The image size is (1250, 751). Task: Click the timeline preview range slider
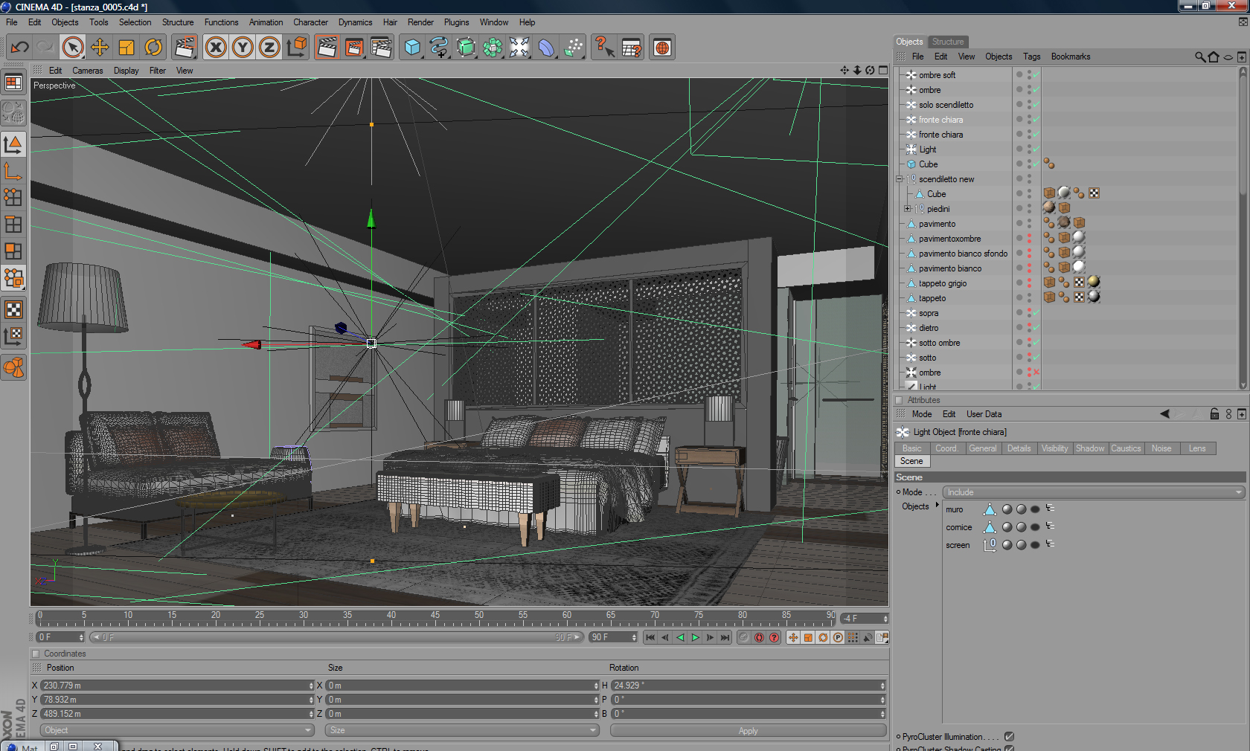(x=336, y=637)
